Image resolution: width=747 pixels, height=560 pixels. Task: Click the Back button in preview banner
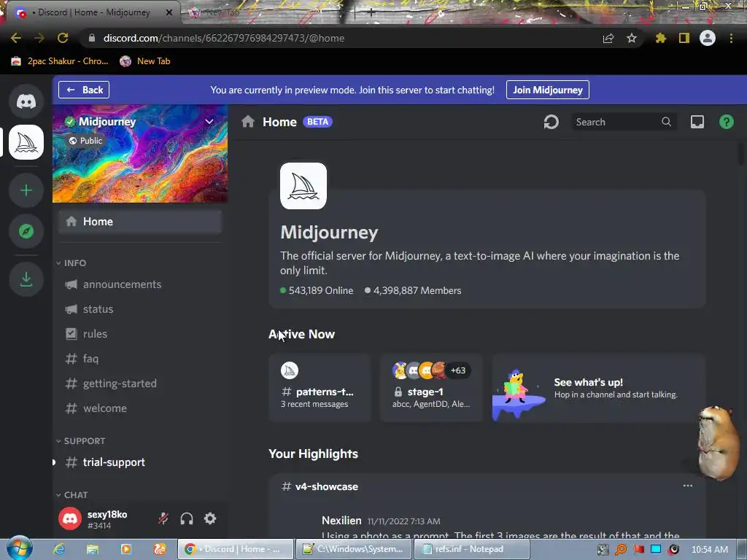(84, 90)
